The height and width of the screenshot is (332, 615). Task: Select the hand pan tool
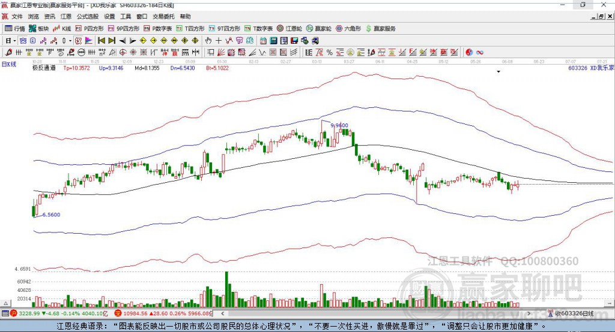pyautogui.click(x=208, y=41)
